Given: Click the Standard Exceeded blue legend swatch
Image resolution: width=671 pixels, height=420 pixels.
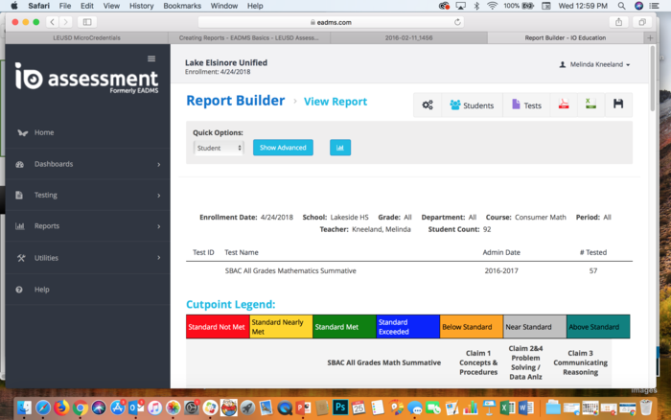Looking at the screenshot, I should tap(406, 327).
